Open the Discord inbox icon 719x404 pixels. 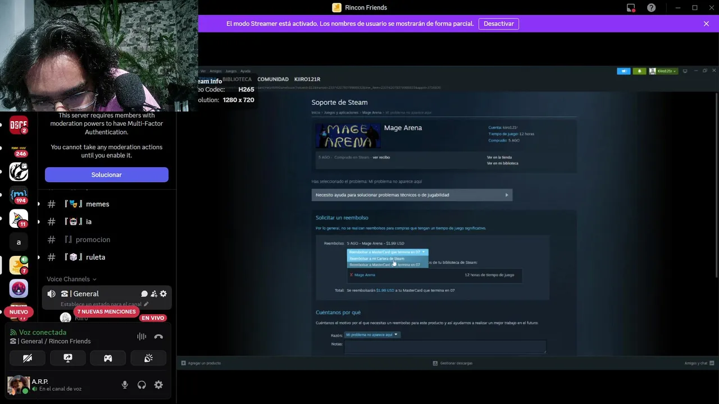pyautogui.click(x=631, y=8)
